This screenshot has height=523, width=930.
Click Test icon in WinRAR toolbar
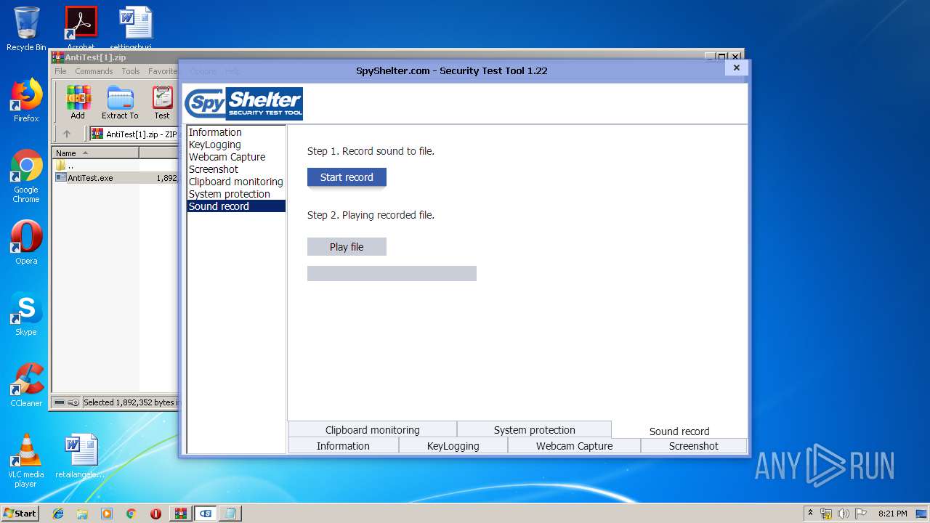162,102
